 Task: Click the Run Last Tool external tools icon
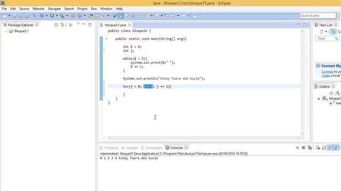tap(62, 15)
